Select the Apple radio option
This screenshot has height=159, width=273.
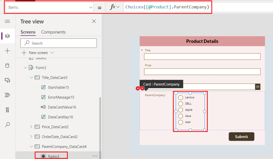(x=180, y=110)
